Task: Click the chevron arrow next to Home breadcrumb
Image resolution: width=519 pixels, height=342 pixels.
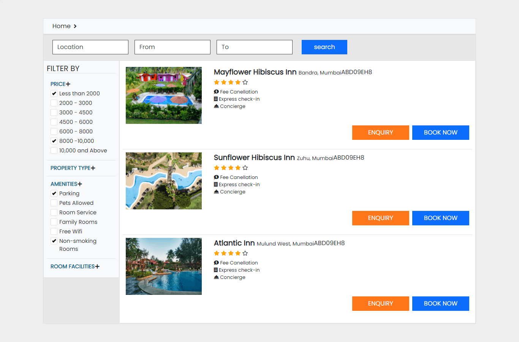Action: click(x=75, y=26)
